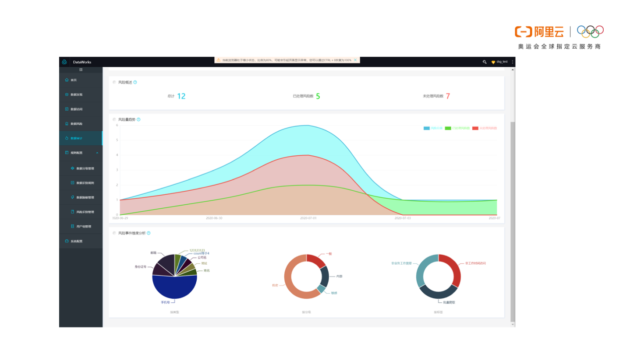Viewport: 623px width, 350px height.
Task: Click the 批量爬取 donut label
Action: click(449, 302)
